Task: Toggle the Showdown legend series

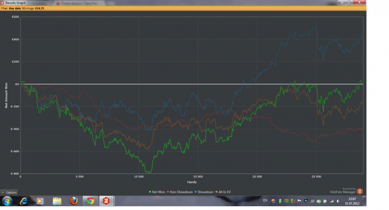Action: (x=204, y=192)
